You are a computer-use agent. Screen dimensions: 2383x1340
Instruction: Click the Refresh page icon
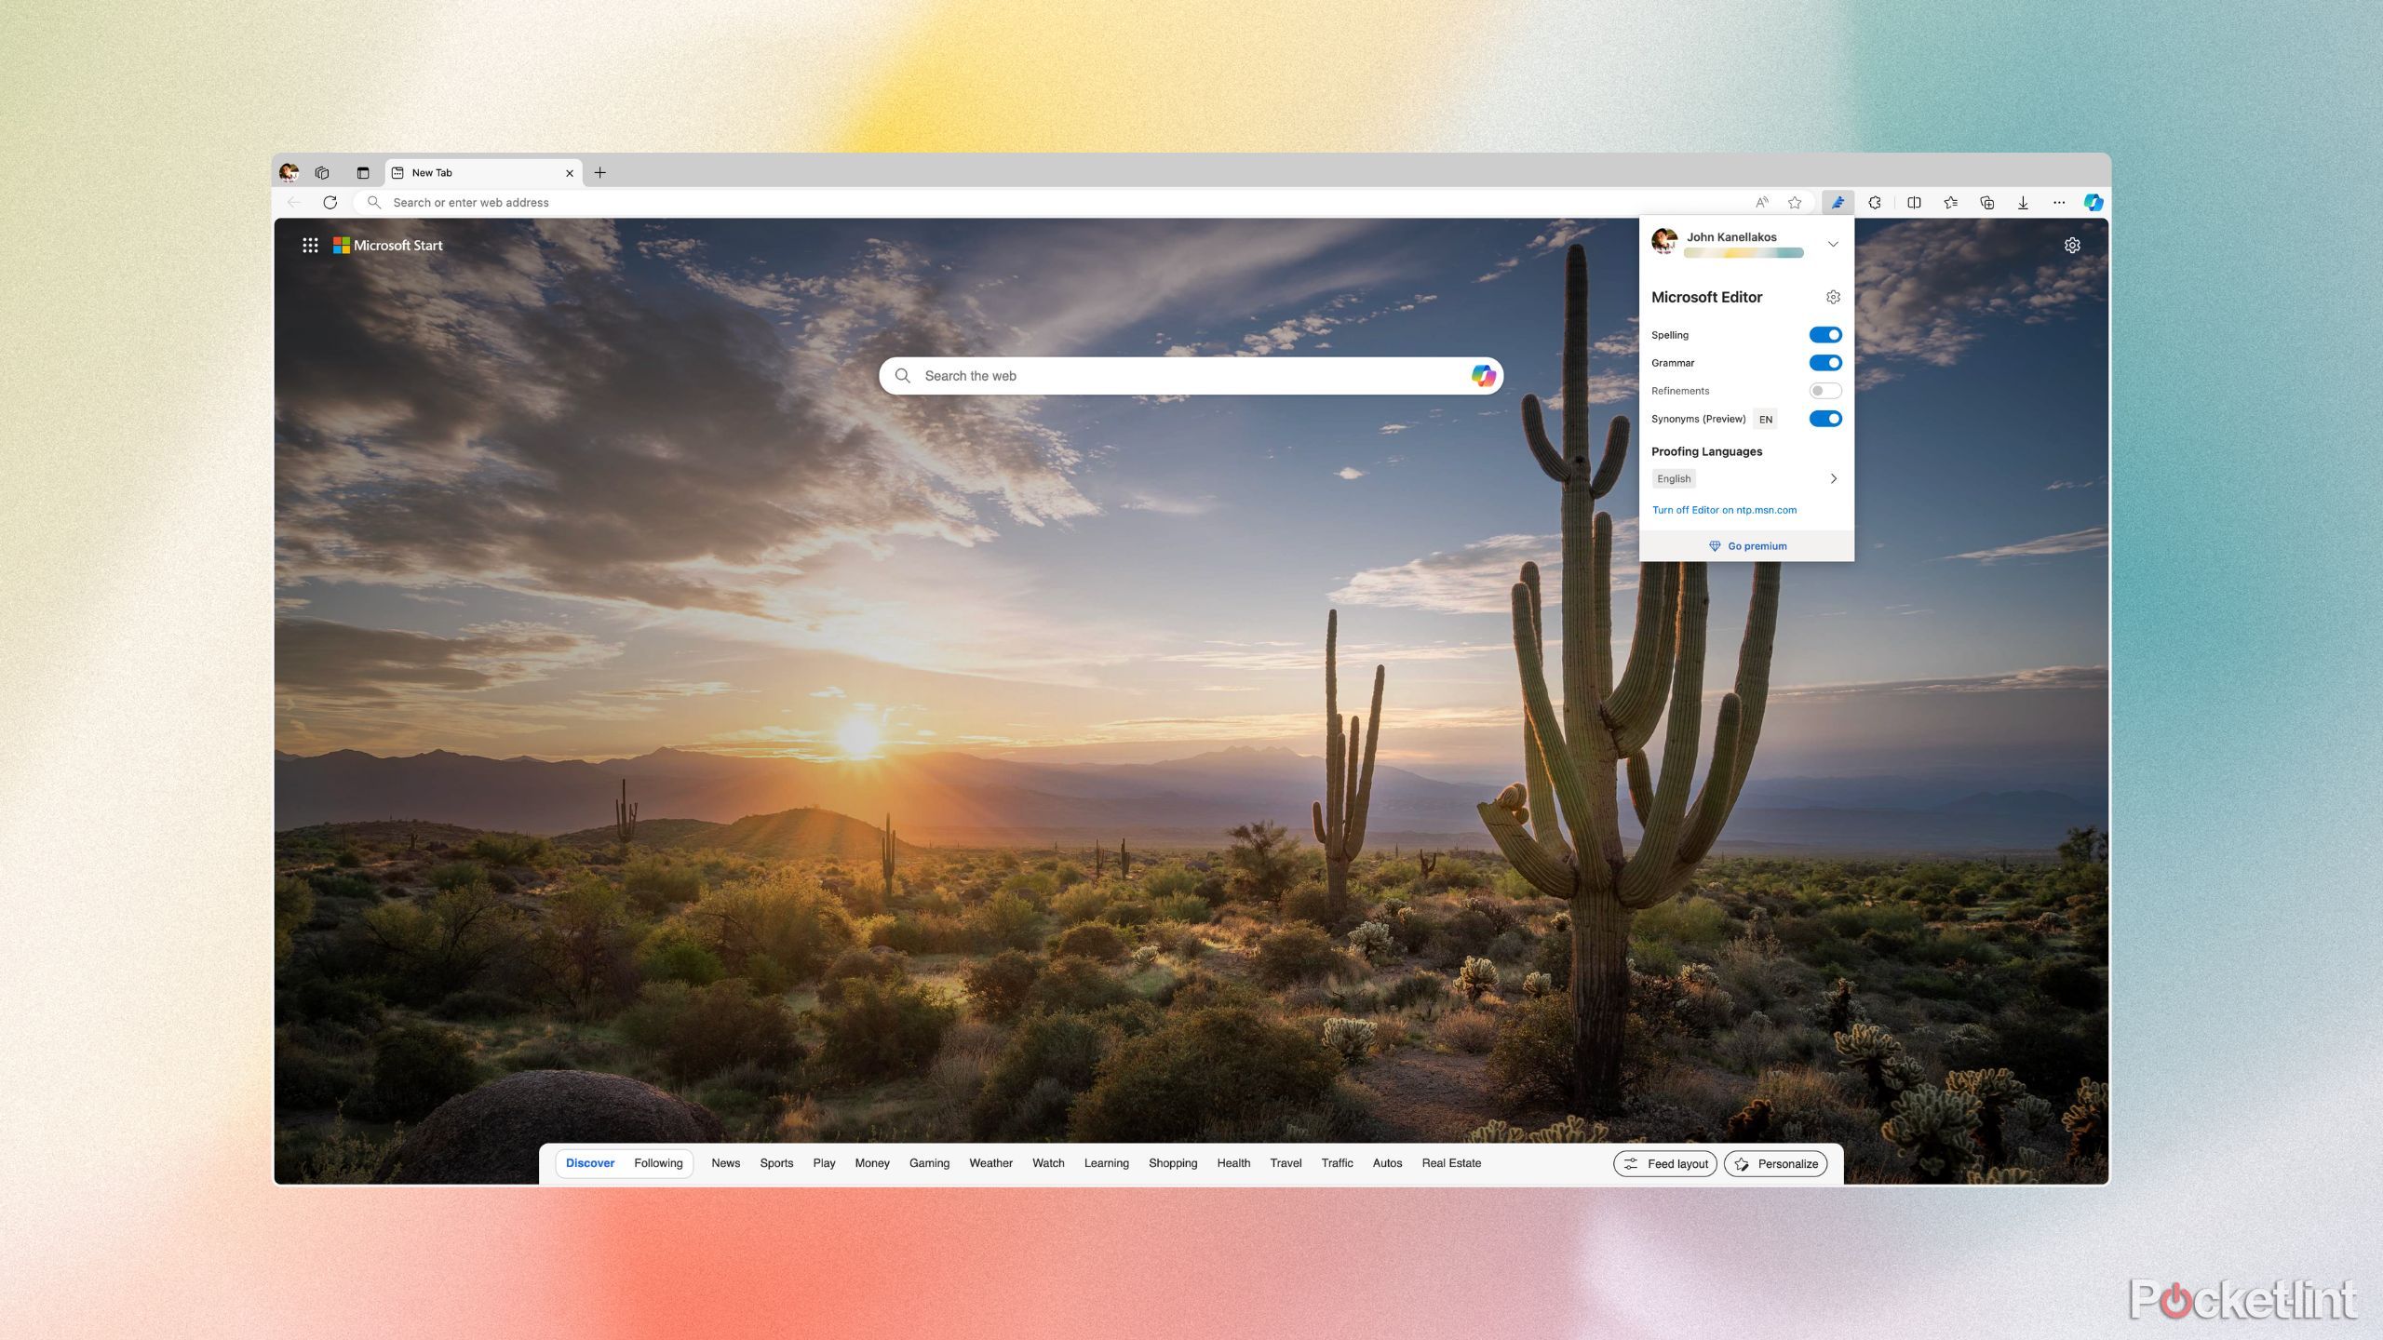click(330, 202)
